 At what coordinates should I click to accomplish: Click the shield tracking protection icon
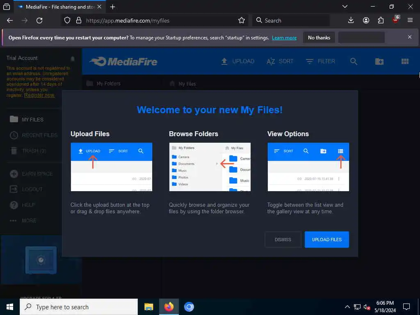(x=67, y=21)
